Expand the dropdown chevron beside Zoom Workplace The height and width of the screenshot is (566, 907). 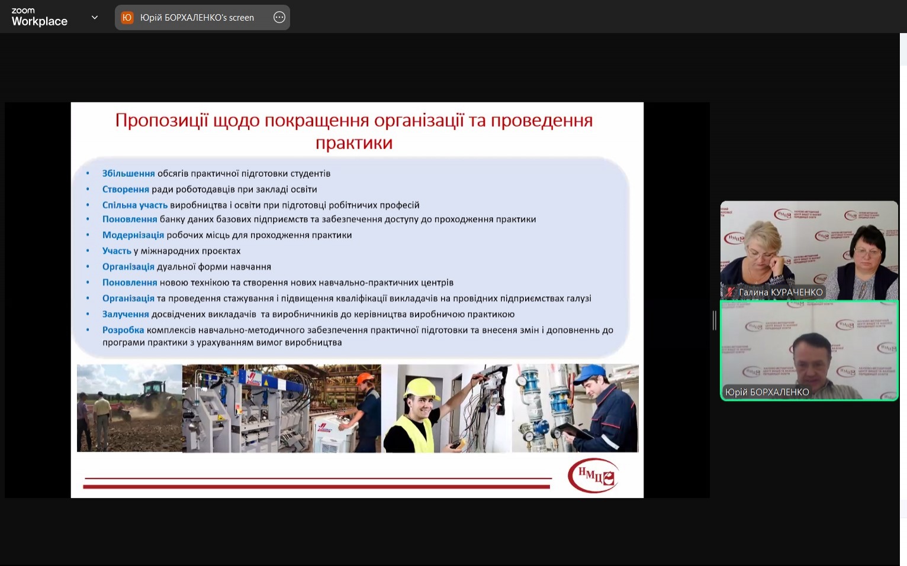coord(95,18)
